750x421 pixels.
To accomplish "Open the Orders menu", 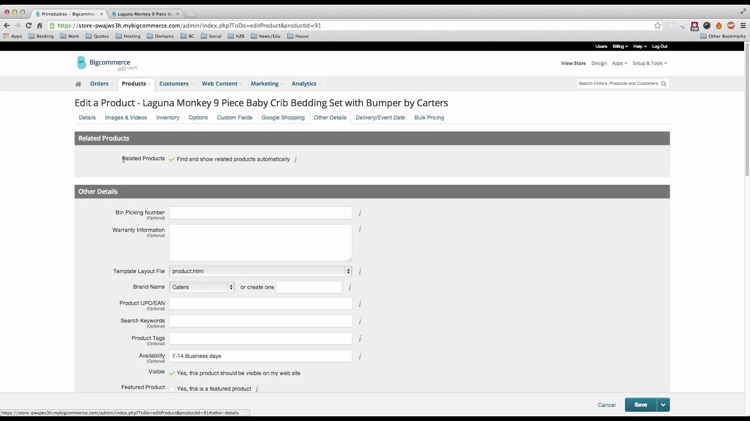I will pyautogui.click(x=101, y=84).
